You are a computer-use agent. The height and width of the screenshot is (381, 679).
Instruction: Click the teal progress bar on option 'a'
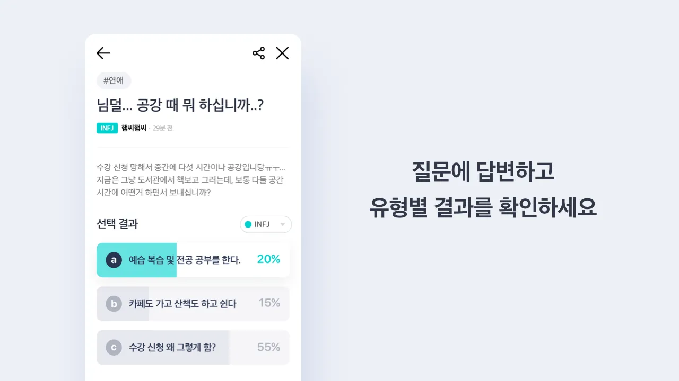136,260
